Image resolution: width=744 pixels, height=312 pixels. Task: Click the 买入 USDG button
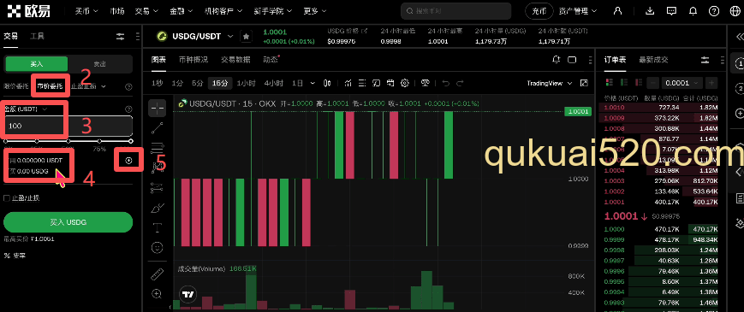coord(68,222)
